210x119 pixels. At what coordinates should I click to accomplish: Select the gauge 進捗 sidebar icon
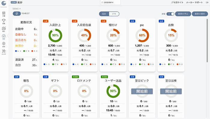click(4, 37)
